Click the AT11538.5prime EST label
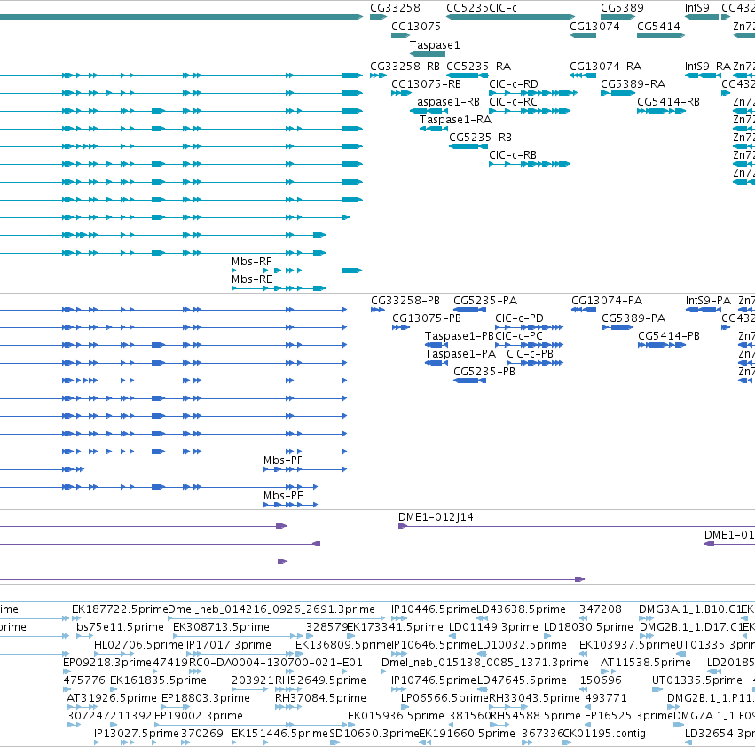The height and width of the screenshot is (747, 755). pyautogui.click(x=645, y=663)
